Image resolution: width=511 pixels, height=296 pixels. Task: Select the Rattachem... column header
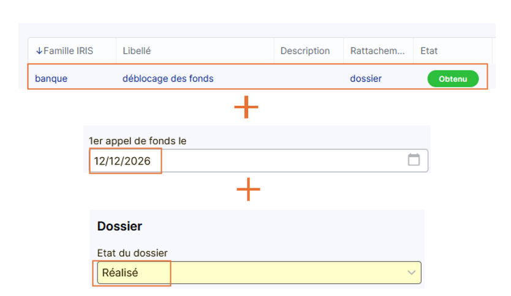(377, 51)
